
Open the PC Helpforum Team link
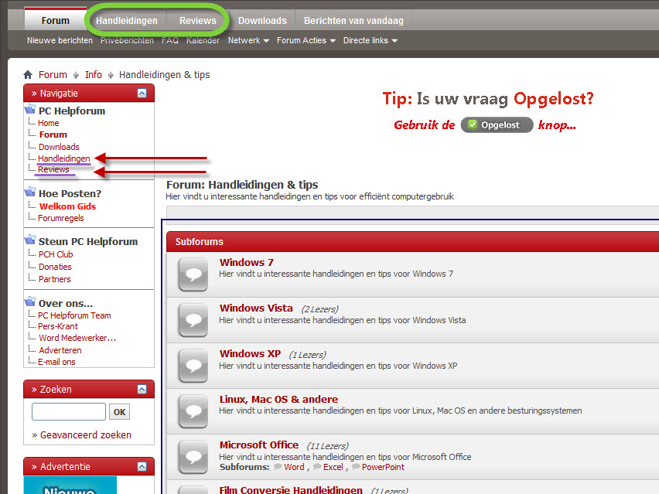(x=74, y=315)
